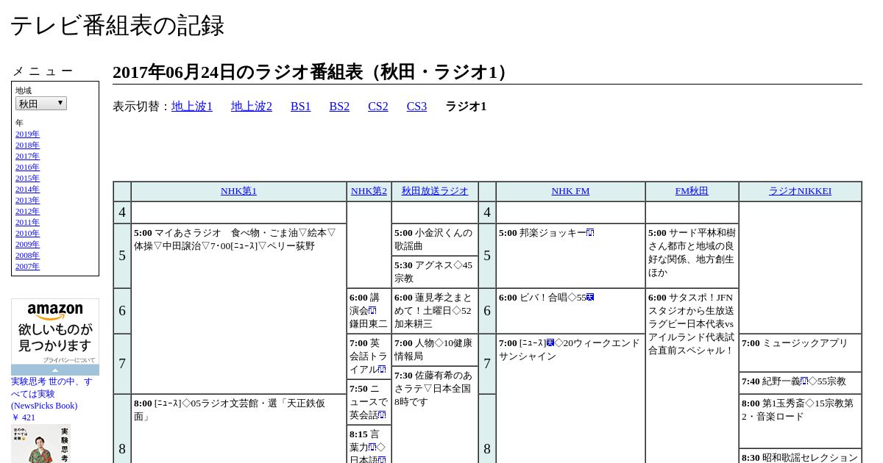The height and width of the screenshot is (463, 883).
Task: Click the 実験思考 book cover thumbnail
Action: tap(40, 444)
